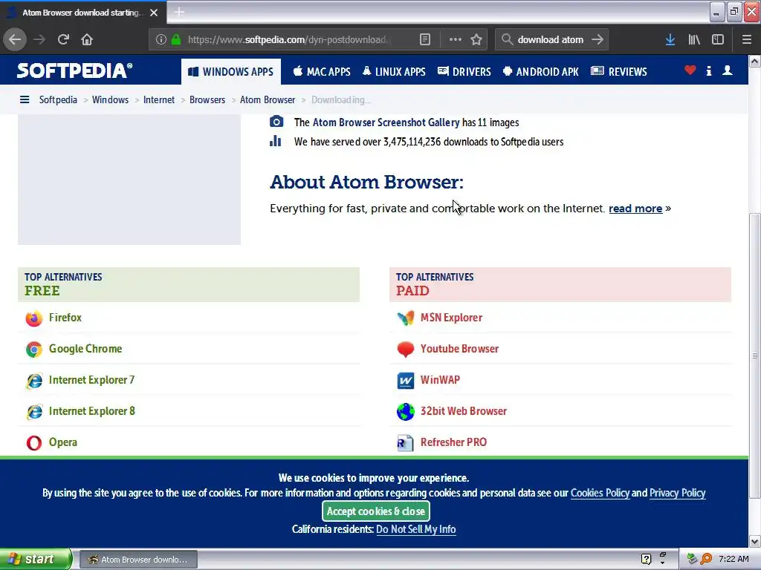Click the Firefox logo icon in free alternatives

34,318
